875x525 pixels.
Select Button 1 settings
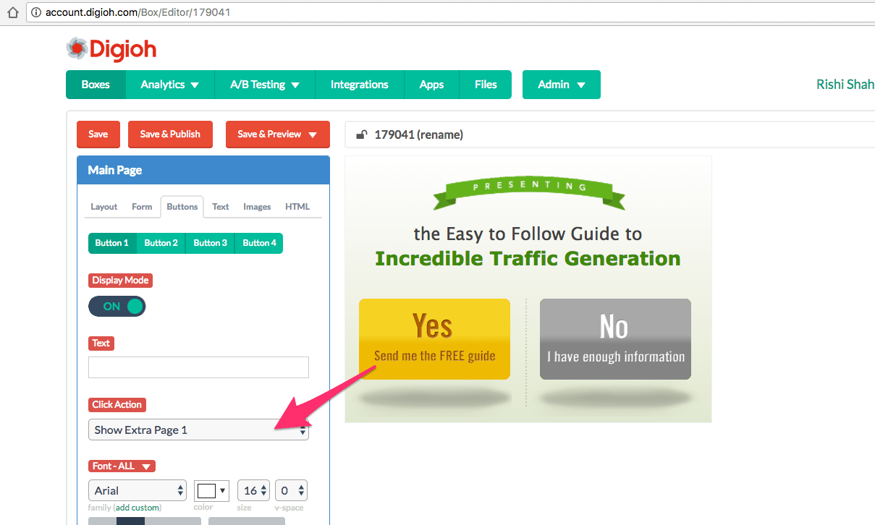coord(112,243)
